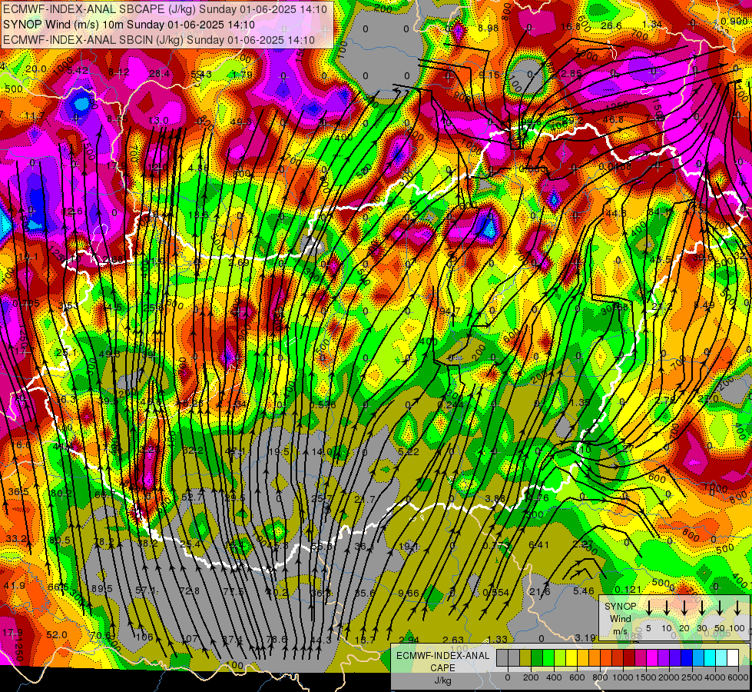
Task: Click the station value 52.0
Action: 57,635
